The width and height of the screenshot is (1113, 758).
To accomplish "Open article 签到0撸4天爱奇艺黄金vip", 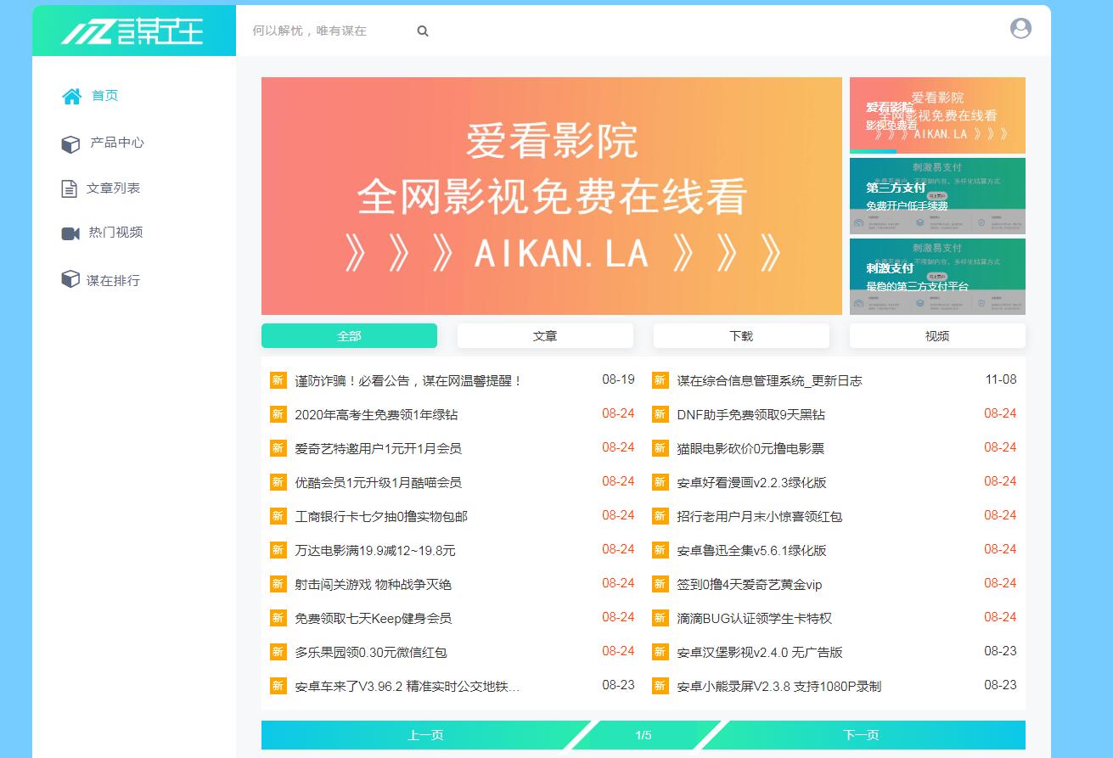I will [x=750, y=585].
